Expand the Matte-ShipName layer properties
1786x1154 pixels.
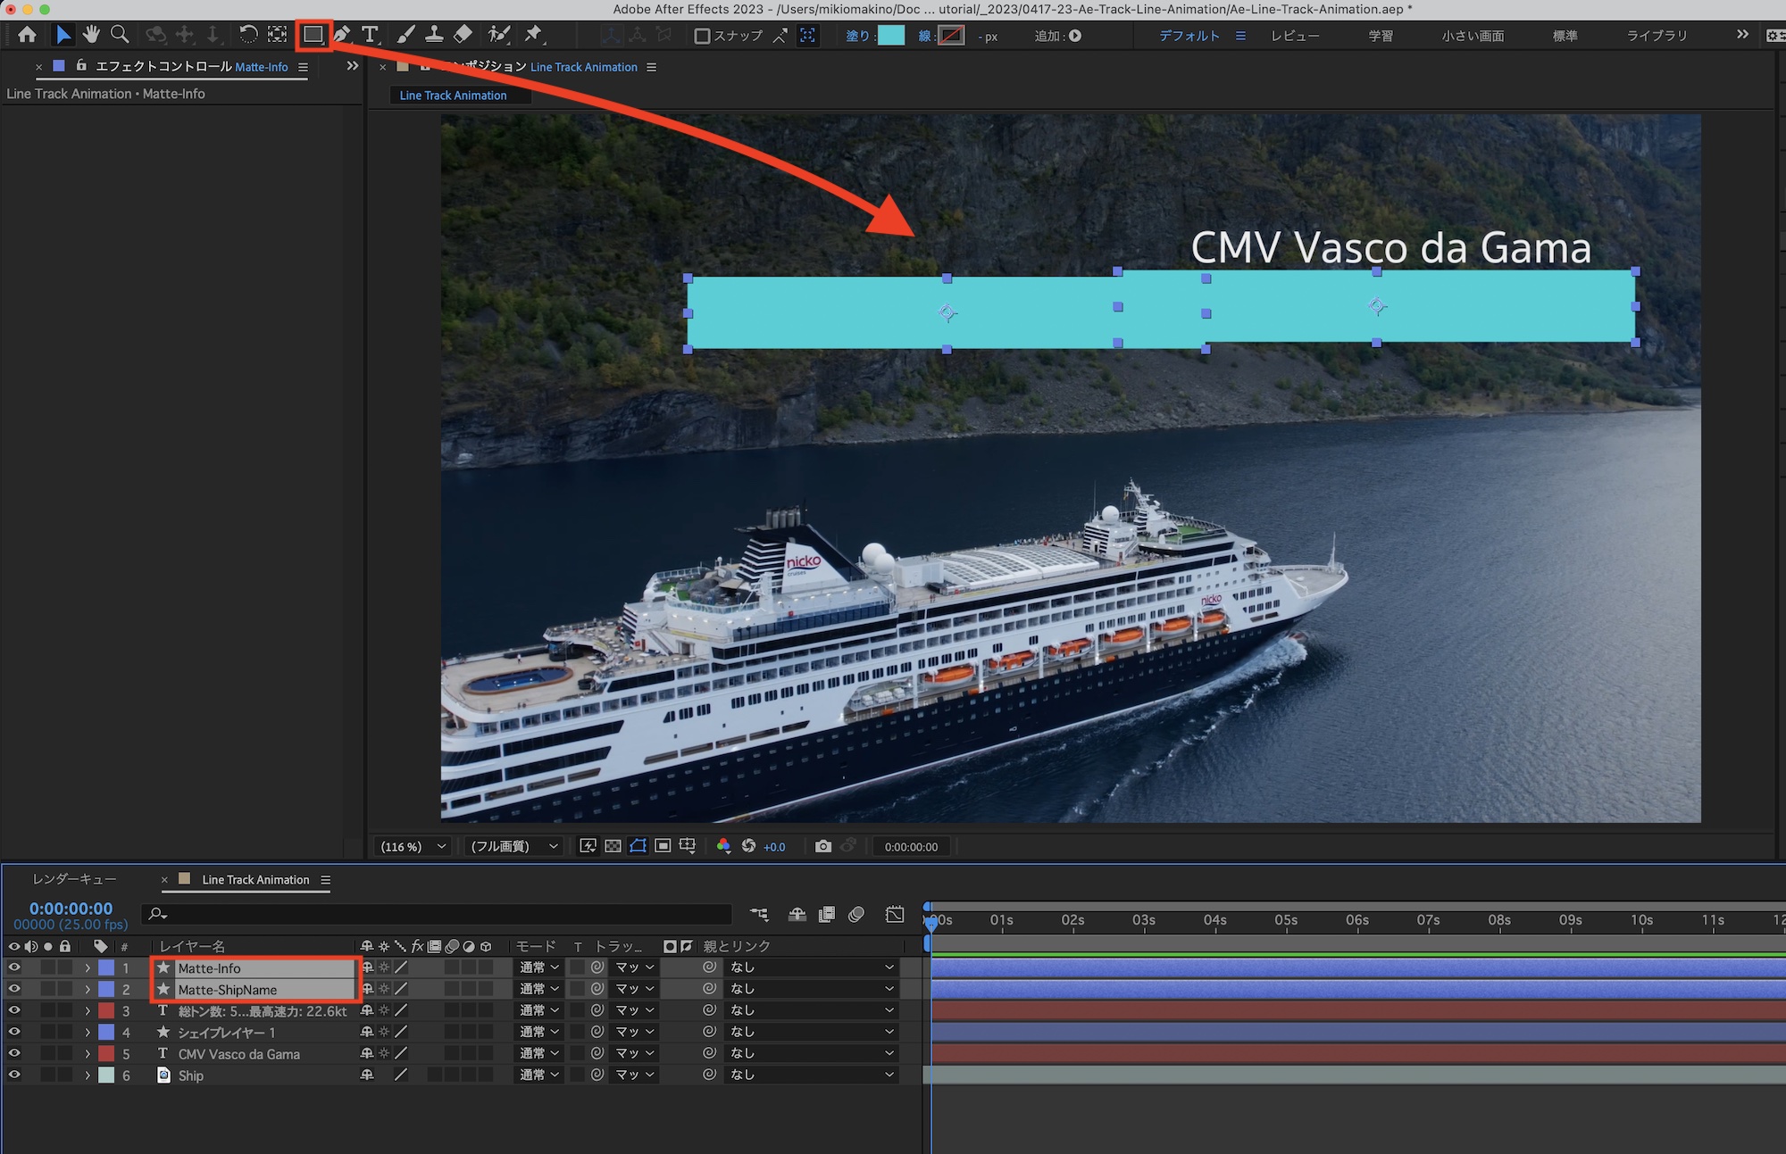(x=88, y=990)
